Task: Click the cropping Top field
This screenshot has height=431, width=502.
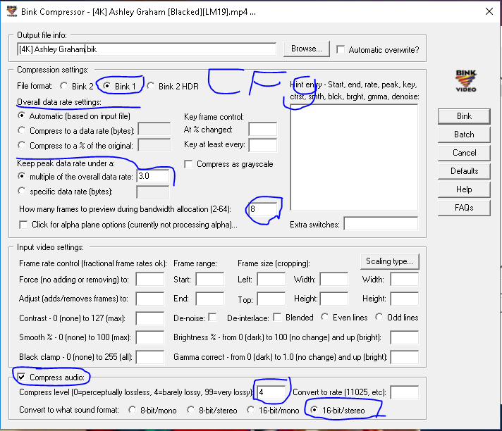Action: pyautogui.click(x=271, y=299)
